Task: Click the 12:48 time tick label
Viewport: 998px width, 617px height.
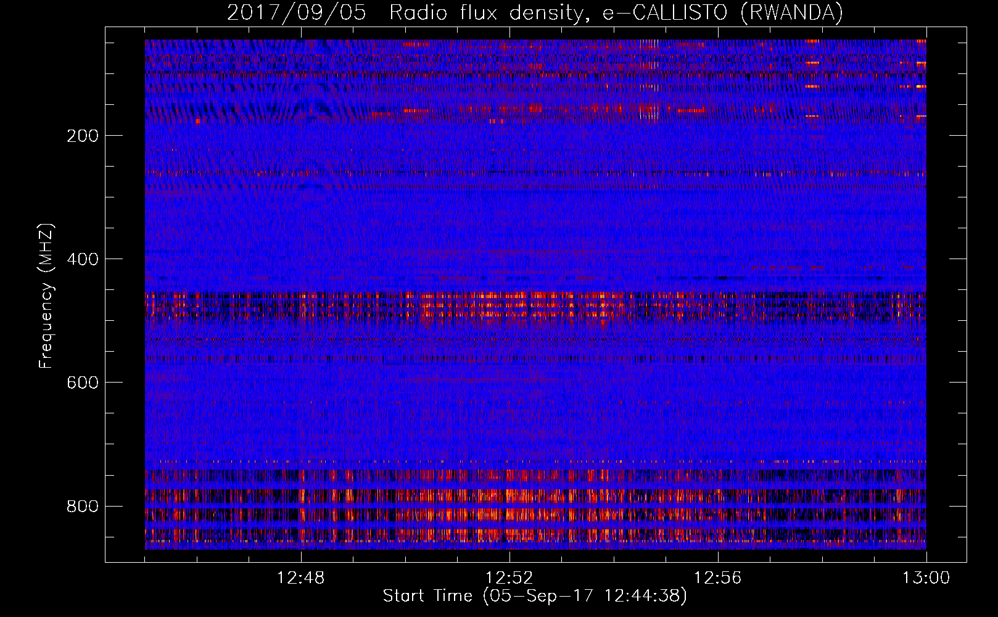Action: 301,578
